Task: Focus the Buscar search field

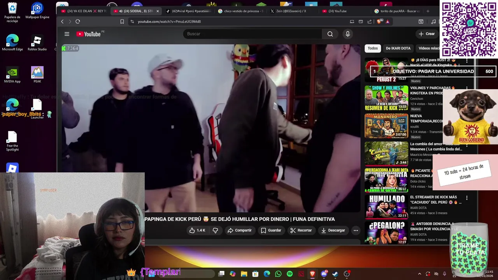Action: click(x=253, y=34)
